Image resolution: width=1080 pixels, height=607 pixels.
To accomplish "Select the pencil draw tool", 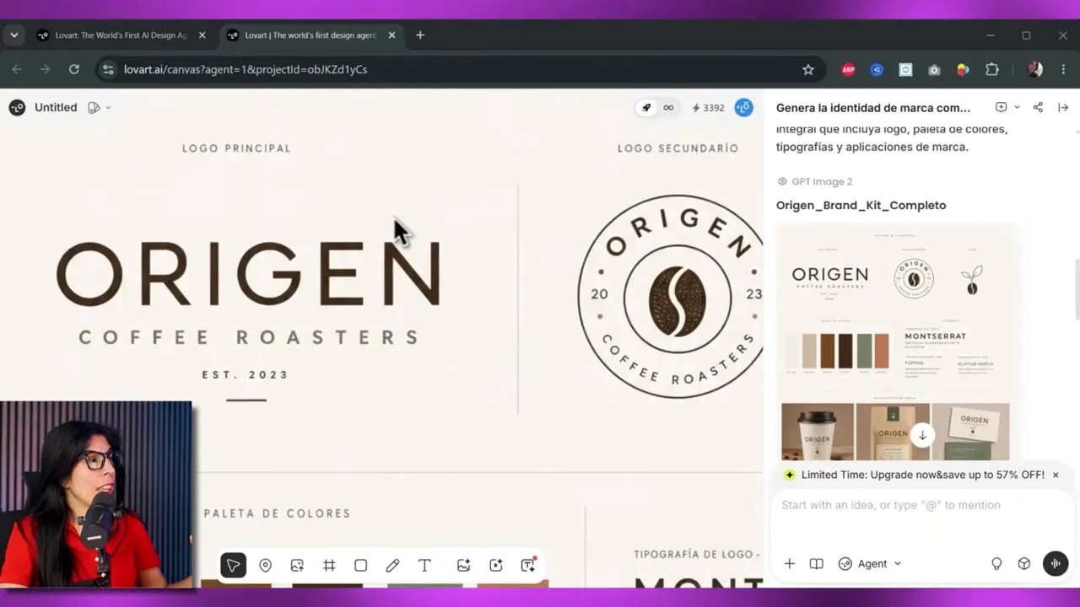I will click(x=392, y=566).
